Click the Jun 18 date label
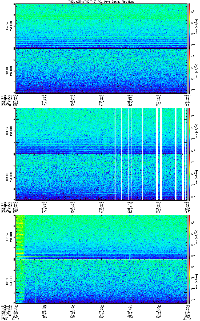Viewport: 200px width, 321px height. pos(187,320)
